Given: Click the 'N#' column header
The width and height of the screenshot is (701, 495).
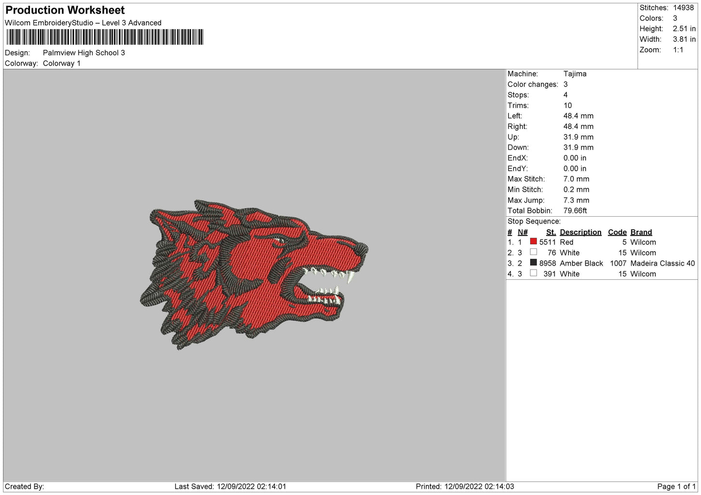Looking at the screenshot, I should pyautogui.click(x=522, y=232).
